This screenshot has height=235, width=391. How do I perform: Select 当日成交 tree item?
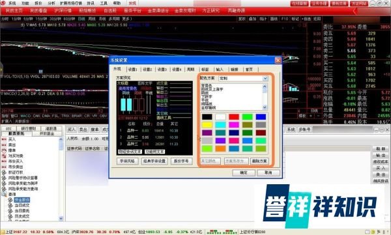22,205
